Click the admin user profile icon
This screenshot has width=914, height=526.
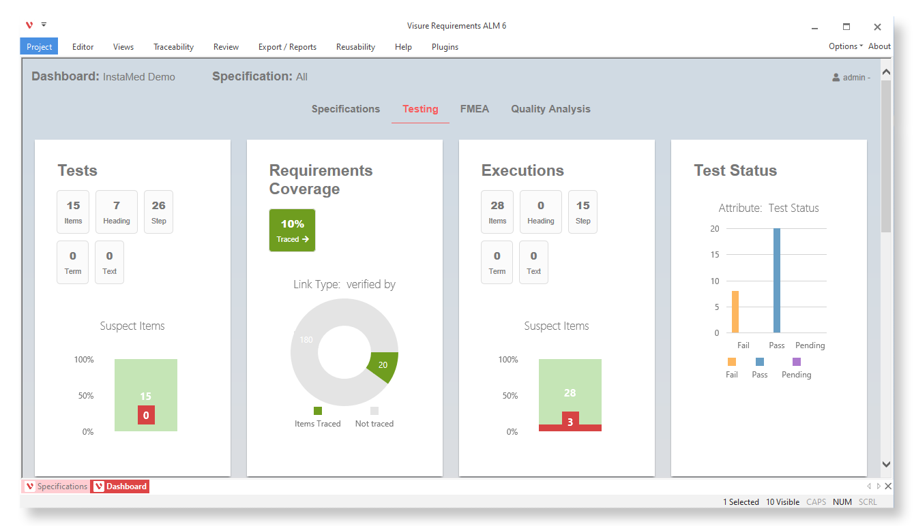[836, 78]
